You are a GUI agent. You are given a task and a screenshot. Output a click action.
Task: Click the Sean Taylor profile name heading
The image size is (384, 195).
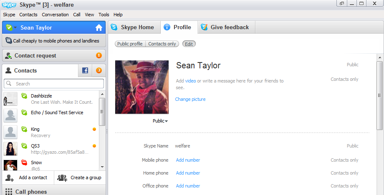(198, 65)
